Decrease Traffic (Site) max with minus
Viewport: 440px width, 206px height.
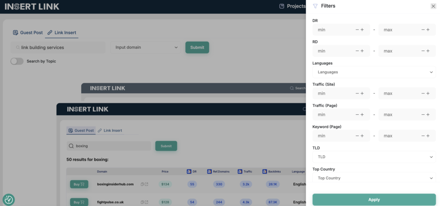coord(423,93)
